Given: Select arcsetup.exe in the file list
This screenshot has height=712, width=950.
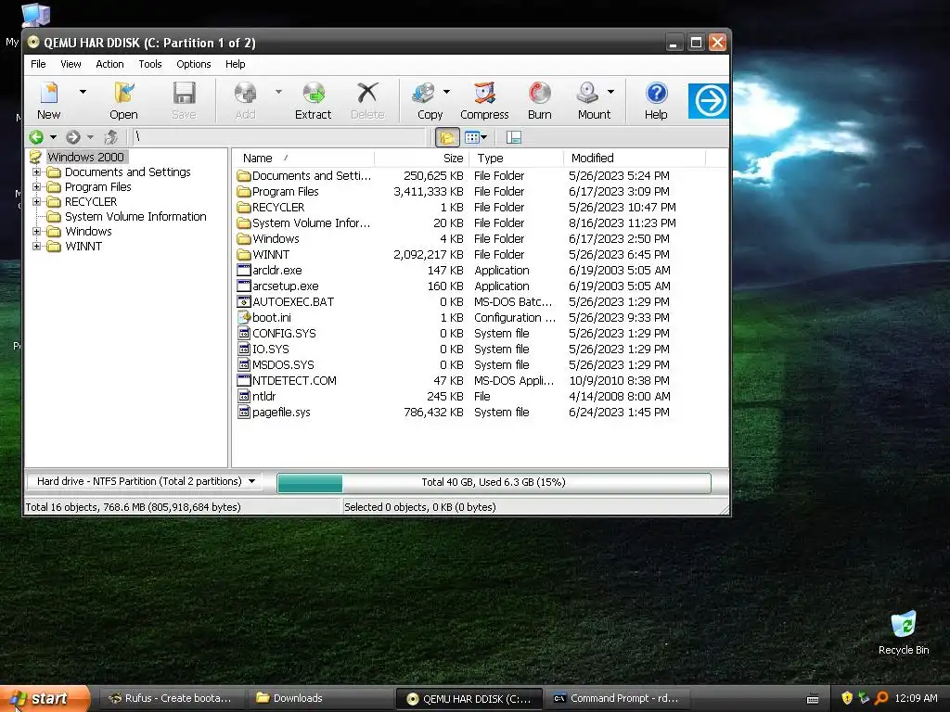Looking at the screenshot, I should [x=285, y=286].
